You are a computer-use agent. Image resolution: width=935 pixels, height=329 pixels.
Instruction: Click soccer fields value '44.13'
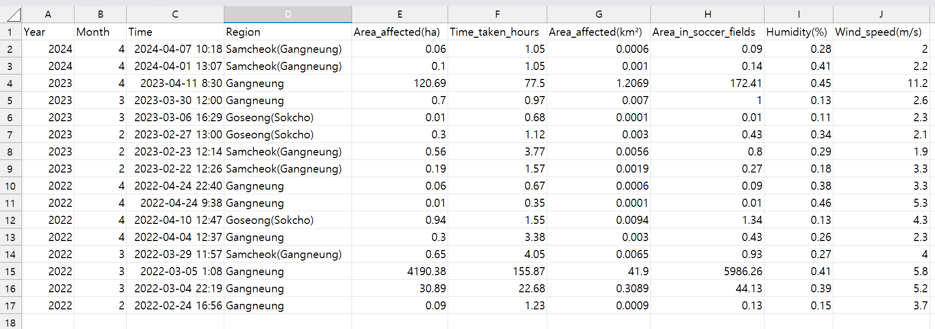[707, 289]
